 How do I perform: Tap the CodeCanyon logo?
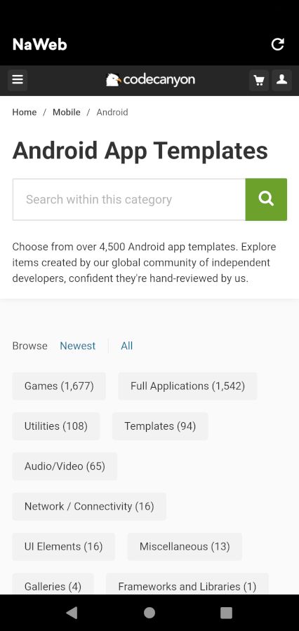point(150,80)
